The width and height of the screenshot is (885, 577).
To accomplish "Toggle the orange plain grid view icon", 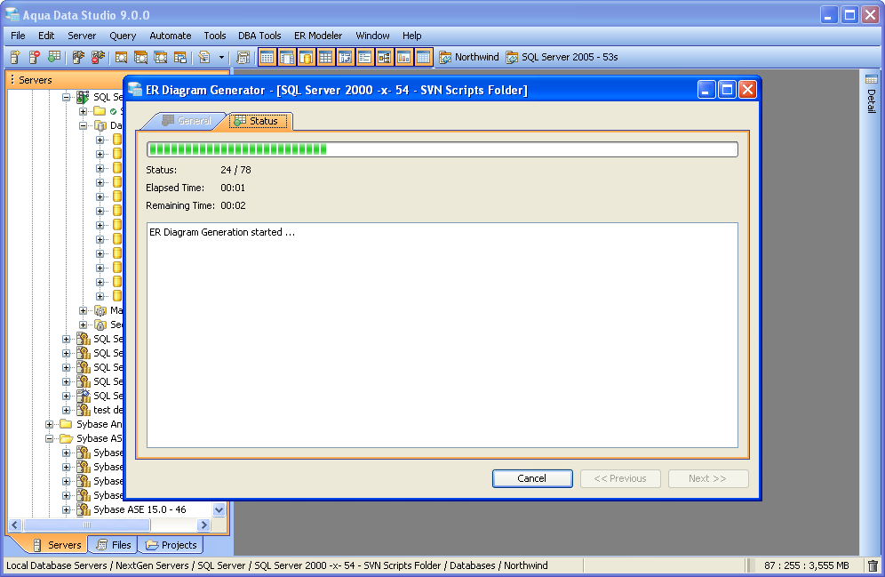I will click(326, 57).
